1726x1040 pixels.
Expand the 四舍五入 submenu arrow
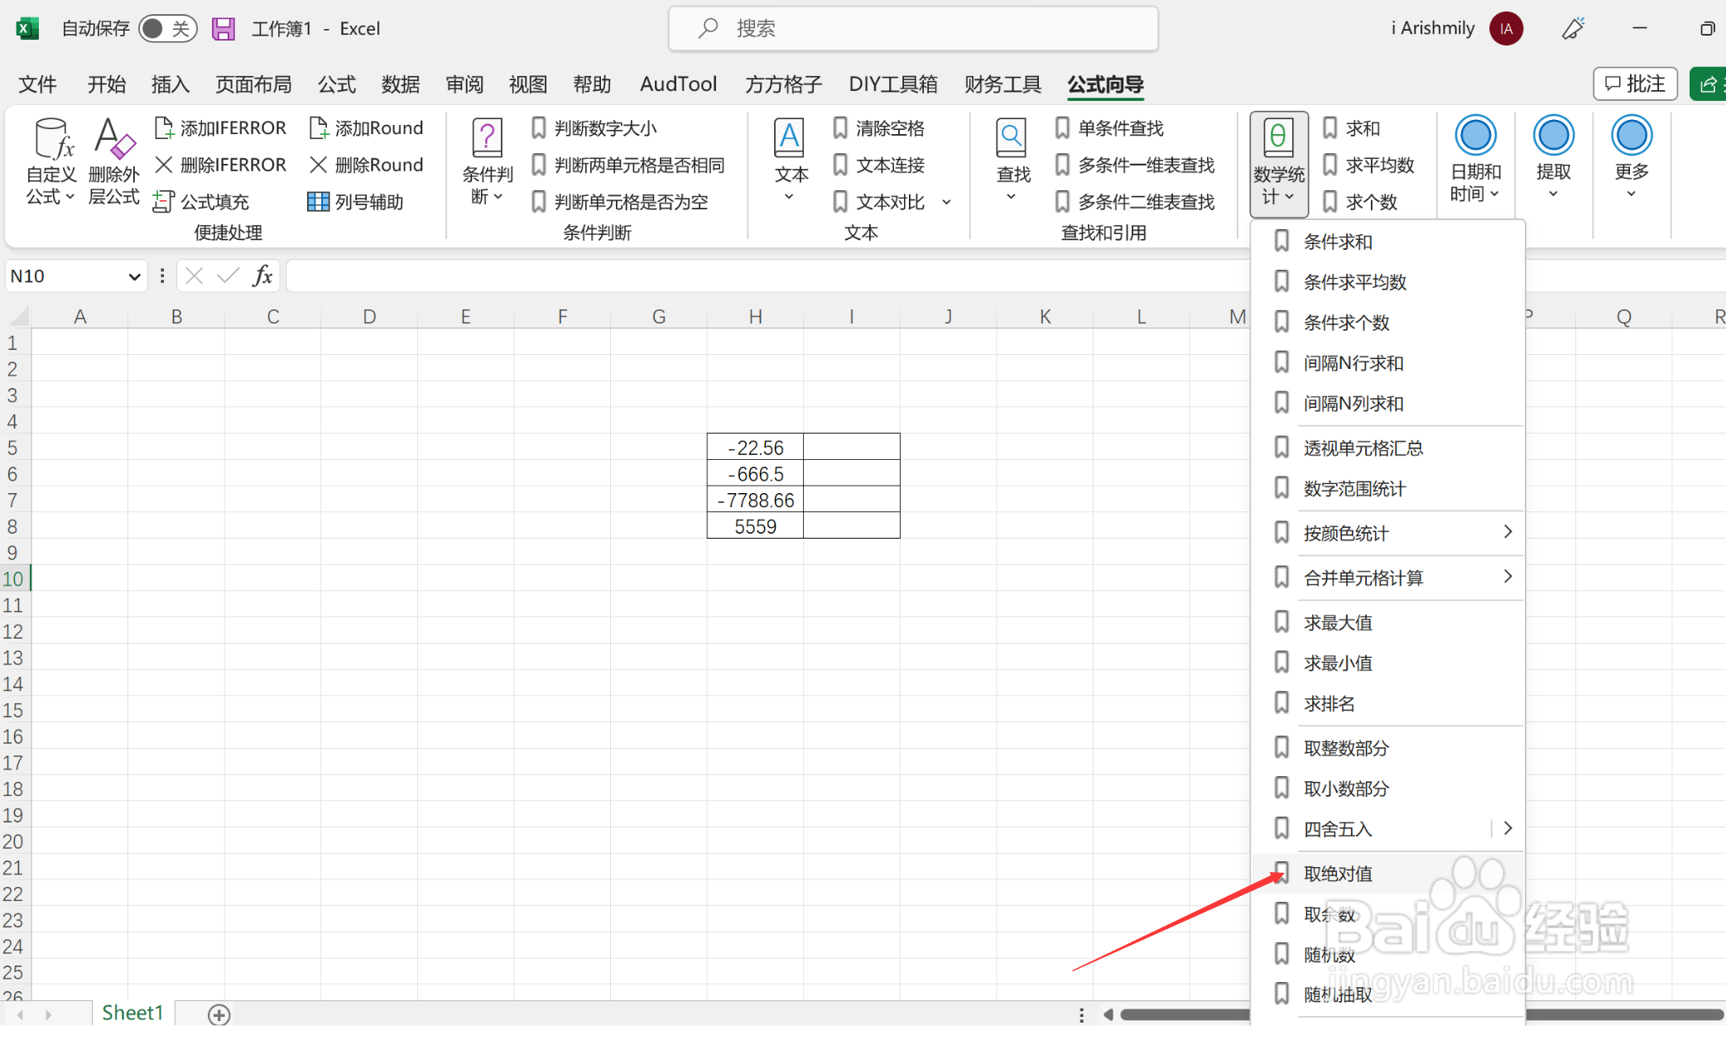tap(1507, 828)
